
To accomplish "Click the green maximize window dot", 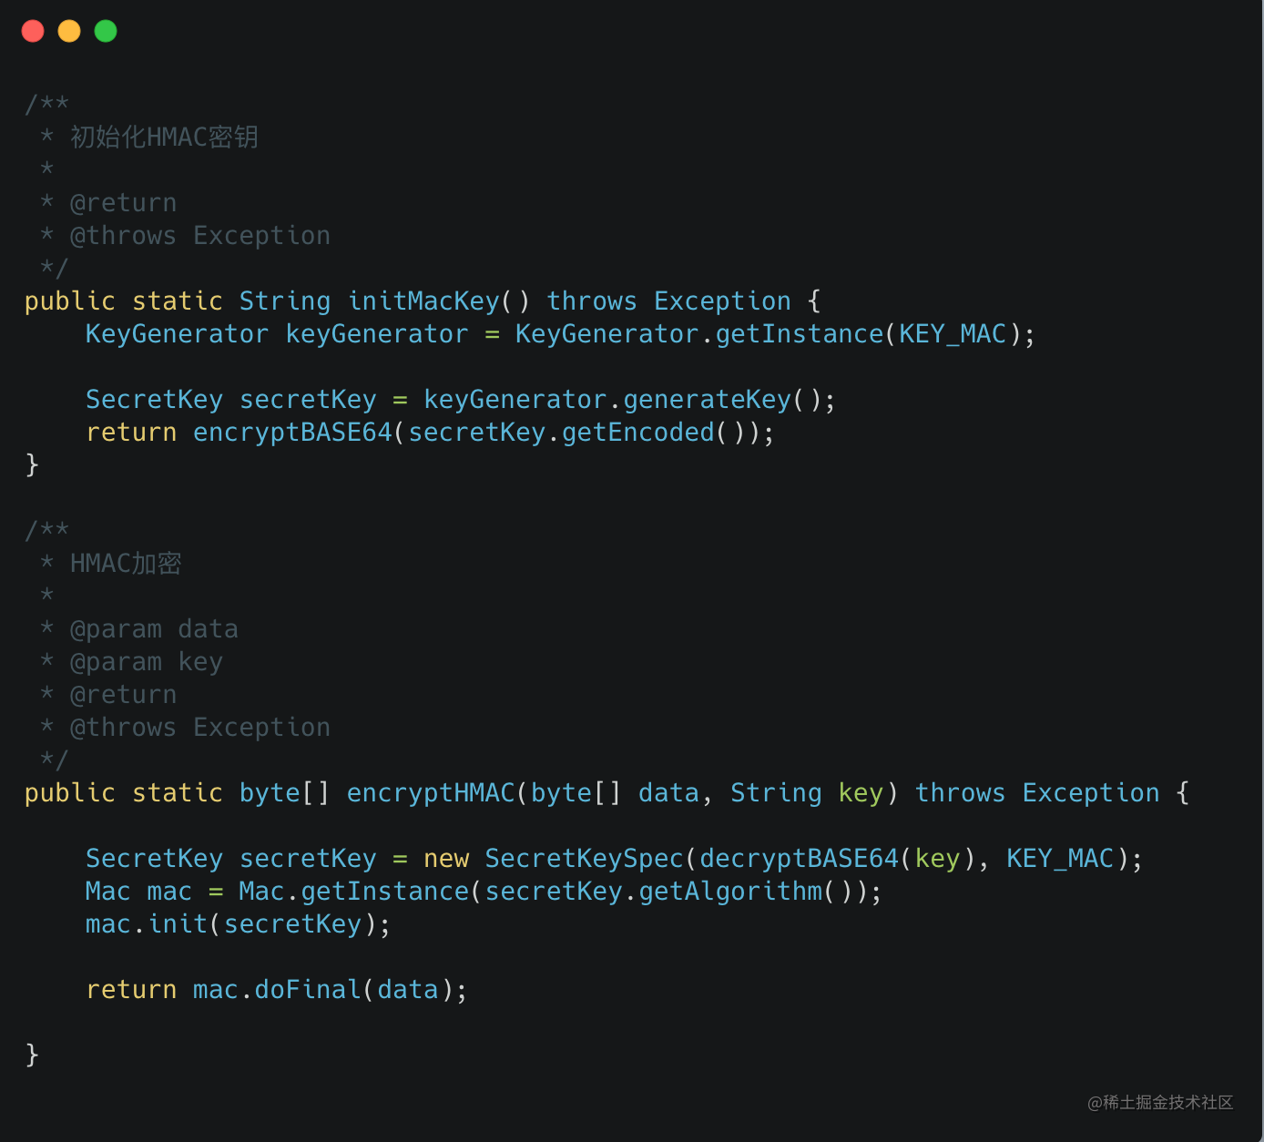I will [106, 31].
